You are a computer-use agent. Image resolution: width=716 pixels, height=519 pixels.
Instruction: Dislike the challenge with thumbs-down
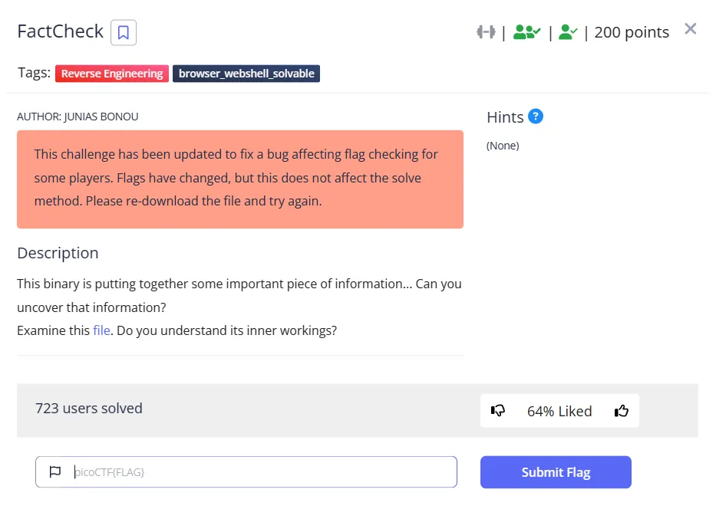pyautogui.click(x=498, y=411)
